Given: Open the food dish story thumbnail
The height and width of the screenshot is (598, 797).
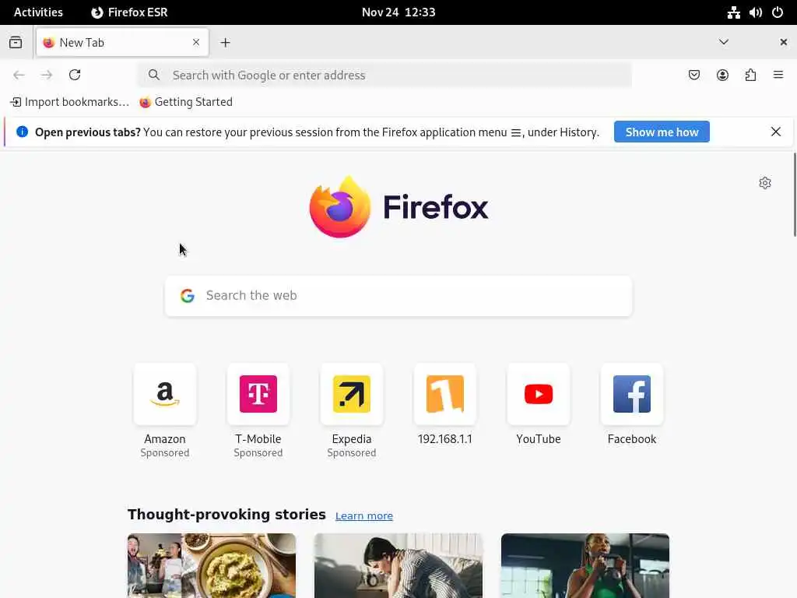Looking at the screenshot, I should point(212,565).
